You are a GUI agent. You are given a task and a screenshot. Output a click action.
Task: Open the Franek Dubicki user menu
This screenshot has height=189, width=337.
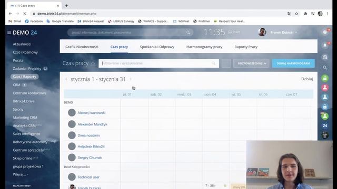click(x=283, y=33)
